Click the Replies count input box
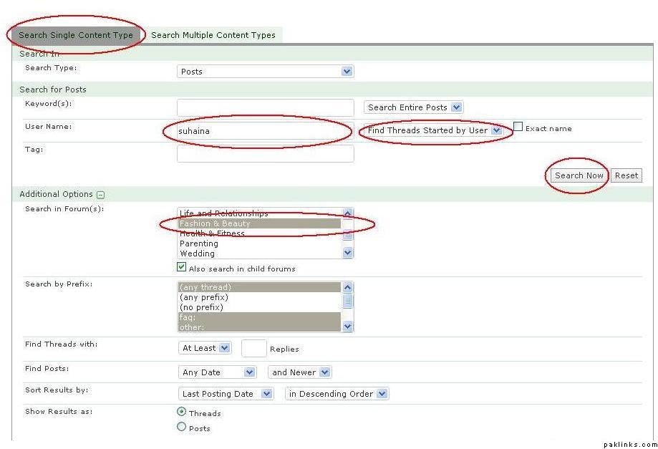Viewport: 658px width, 449px height. (x=253, y=349)
